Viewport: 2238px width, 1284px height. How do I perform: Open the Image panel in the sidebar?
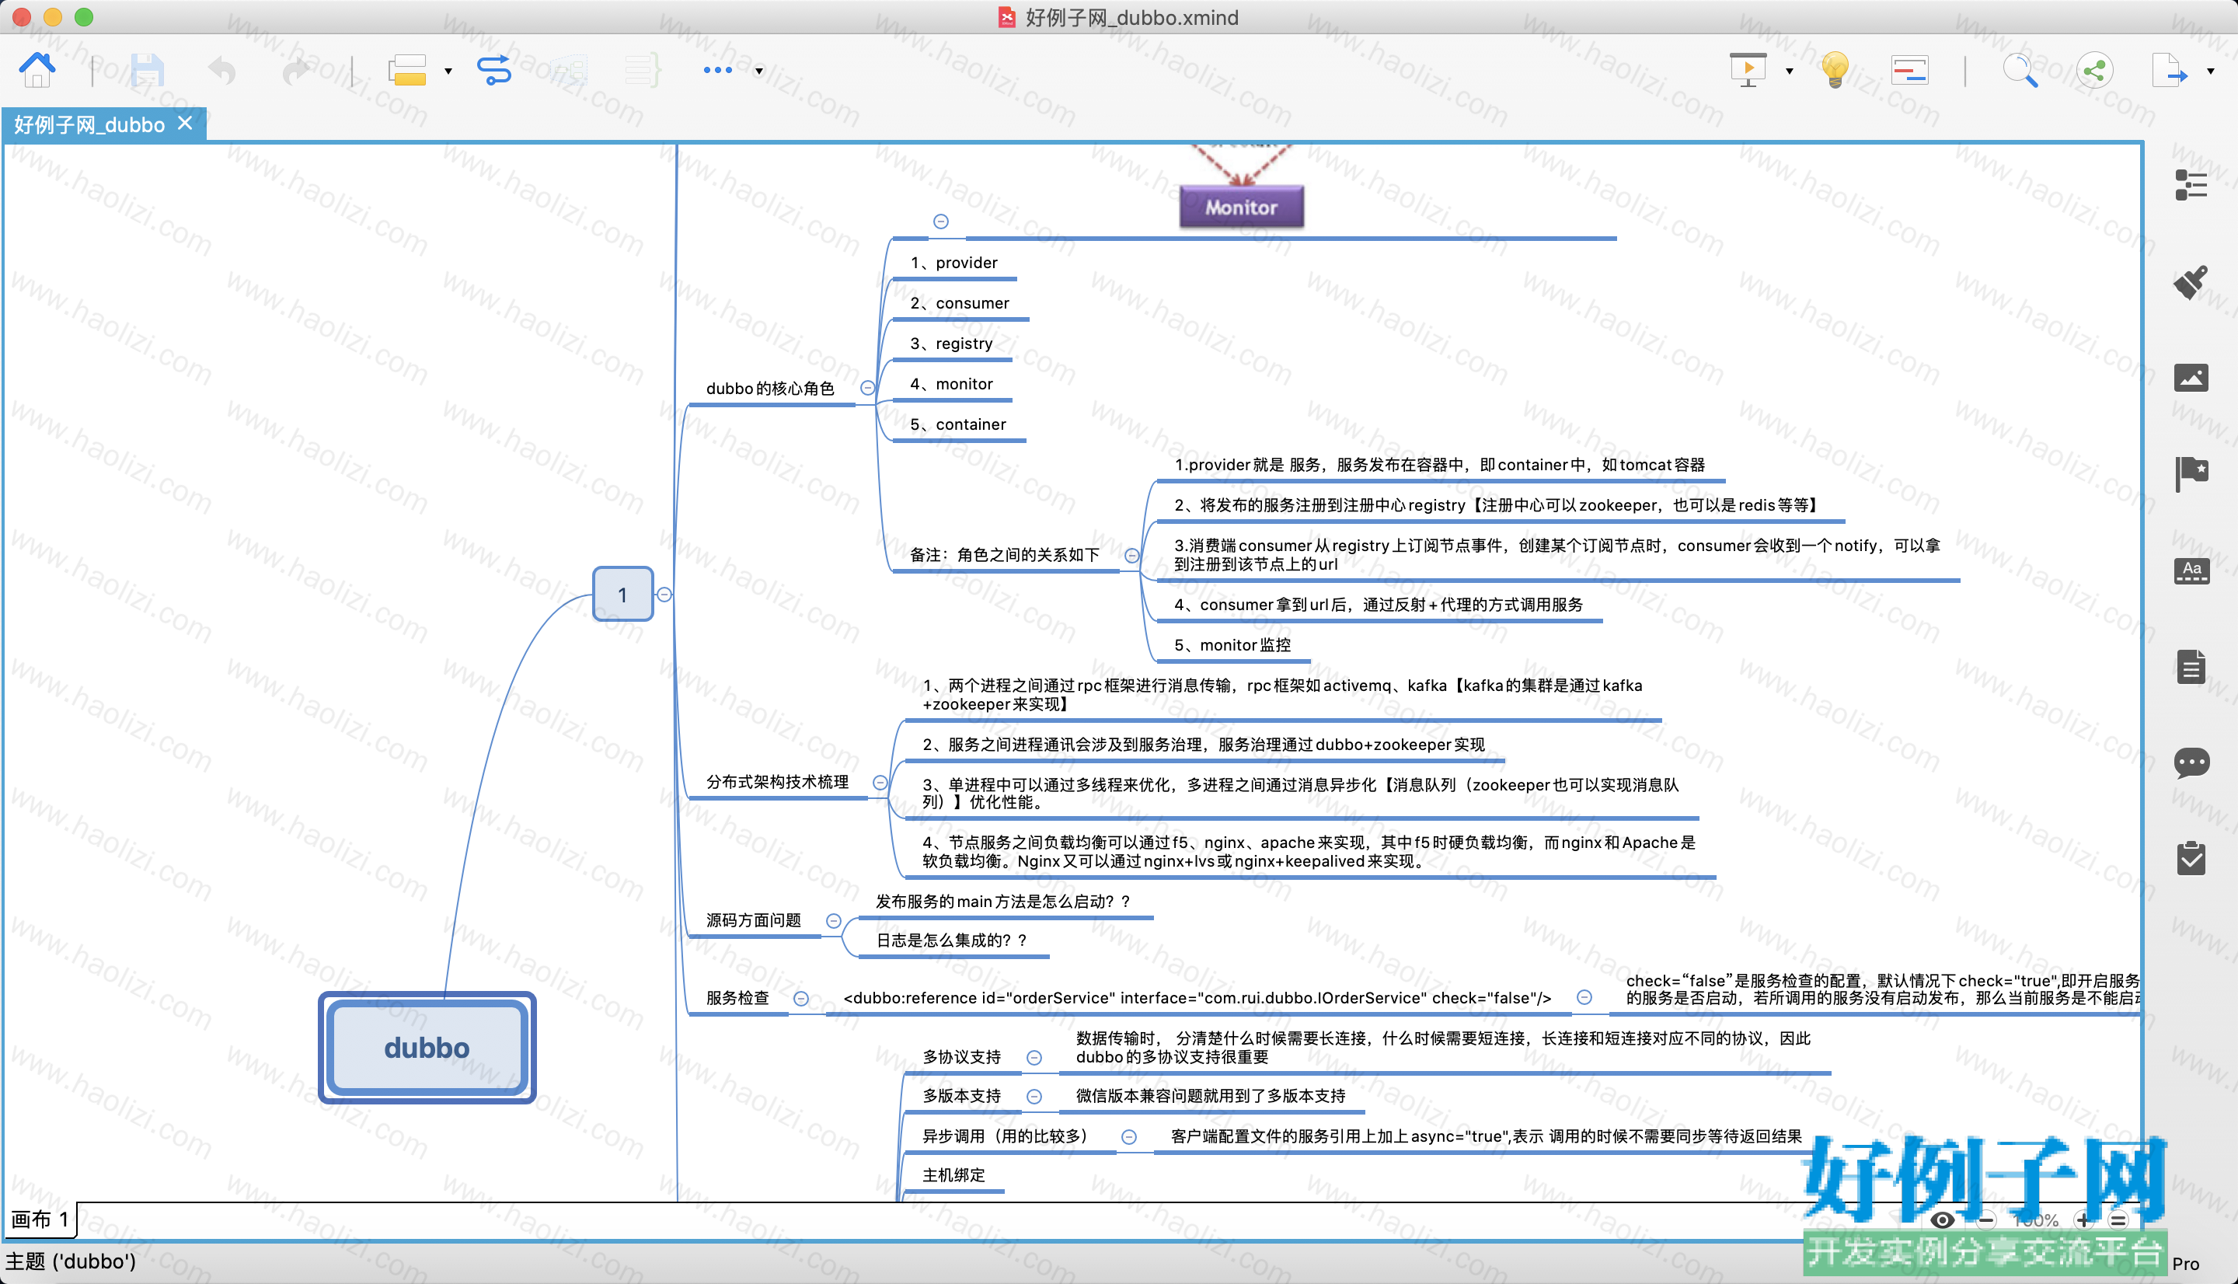2191,378
